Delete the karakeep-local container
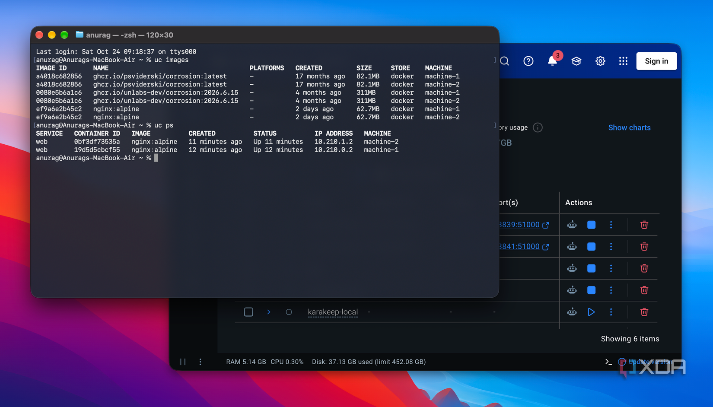Viewport: 713px width, 407px height. tap(644, 312)
